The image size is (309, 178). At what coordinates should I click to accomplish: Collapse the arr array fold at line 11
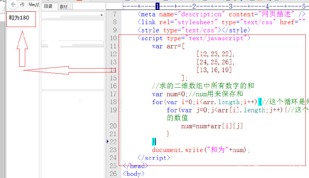[x=120, y=46]
